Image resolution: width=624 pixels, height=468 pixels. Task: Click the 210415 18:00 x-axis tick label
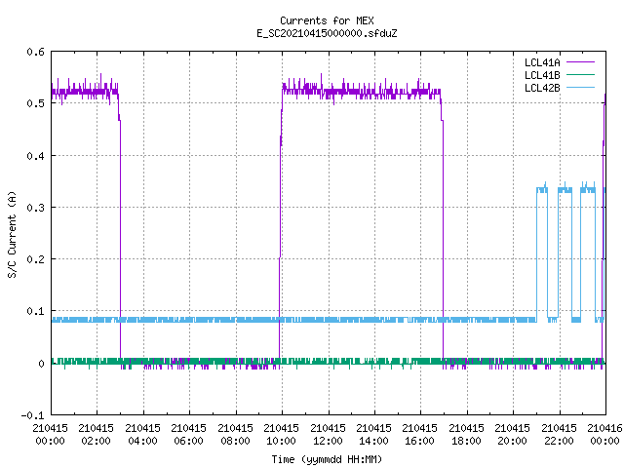[466, 435]
